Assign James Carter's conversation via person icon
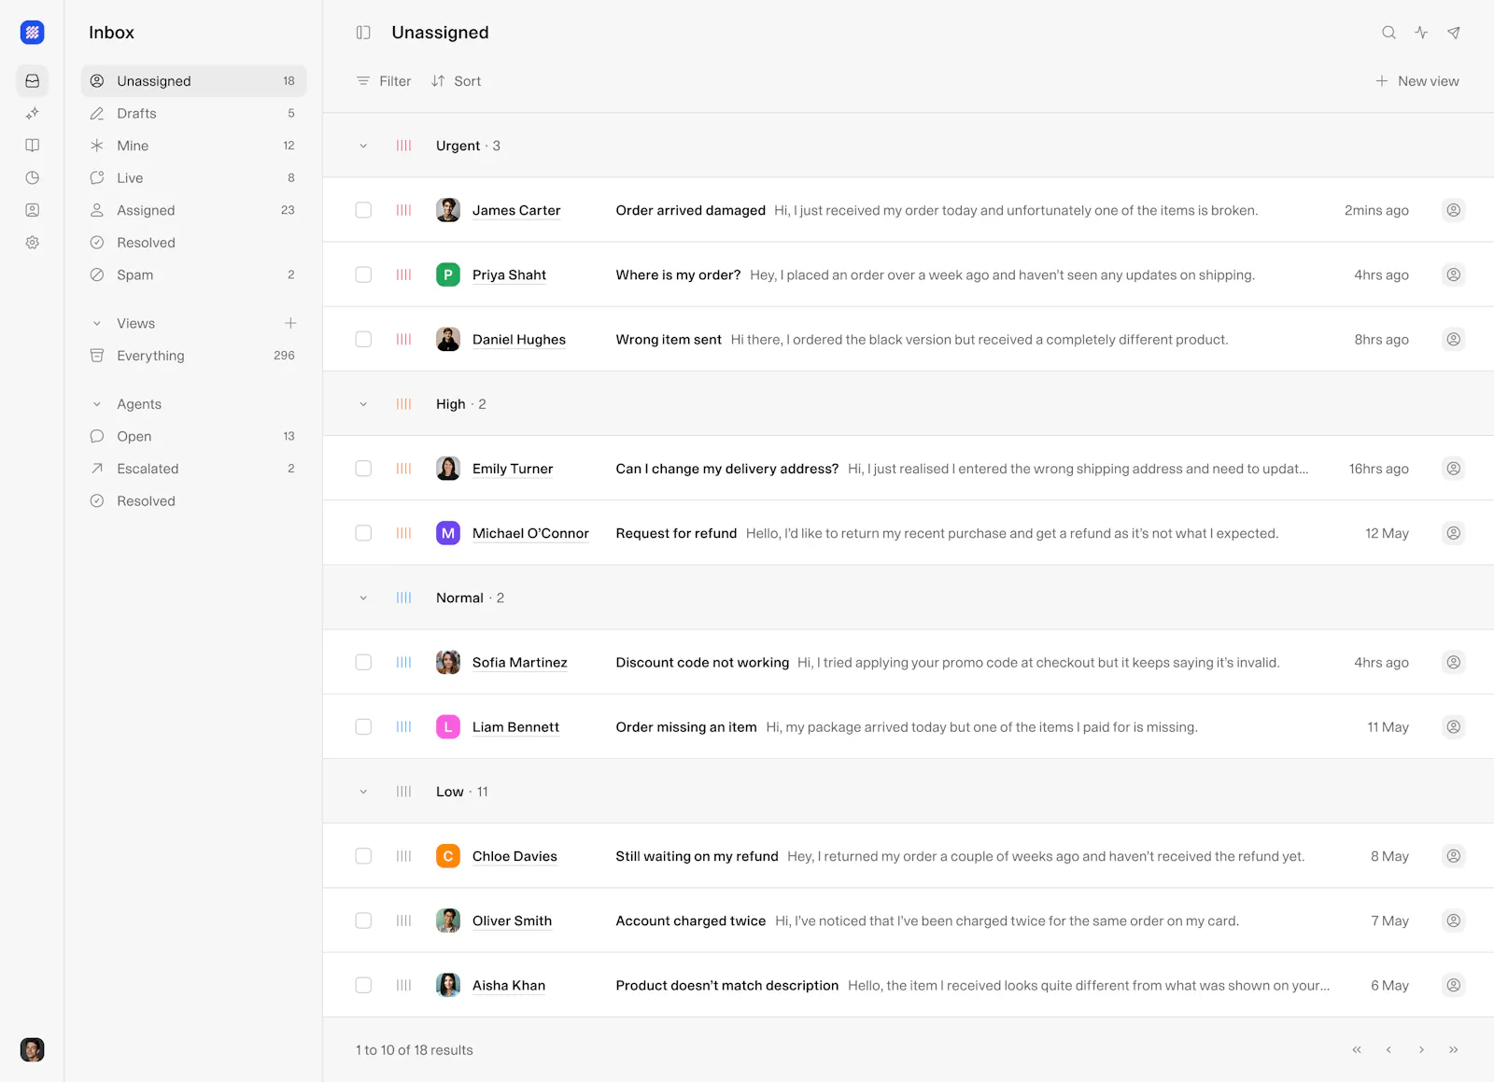Screen dimensions: 1494x1082 coord(1454,210)
